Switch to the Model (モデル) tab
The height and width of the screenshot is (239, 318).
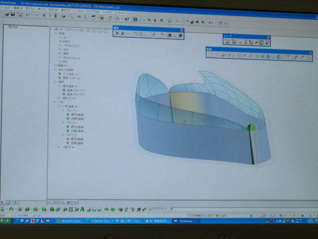point(72,202)
